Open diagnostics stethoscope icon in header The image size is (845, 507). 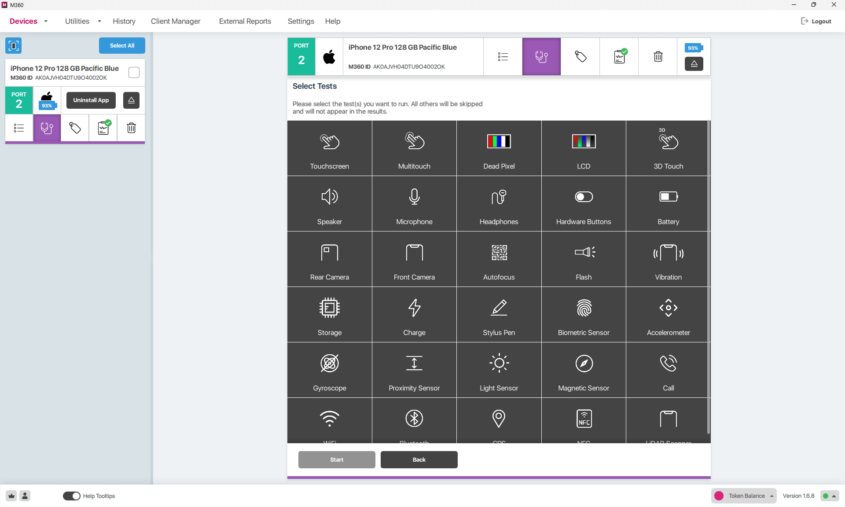point(541,56)
